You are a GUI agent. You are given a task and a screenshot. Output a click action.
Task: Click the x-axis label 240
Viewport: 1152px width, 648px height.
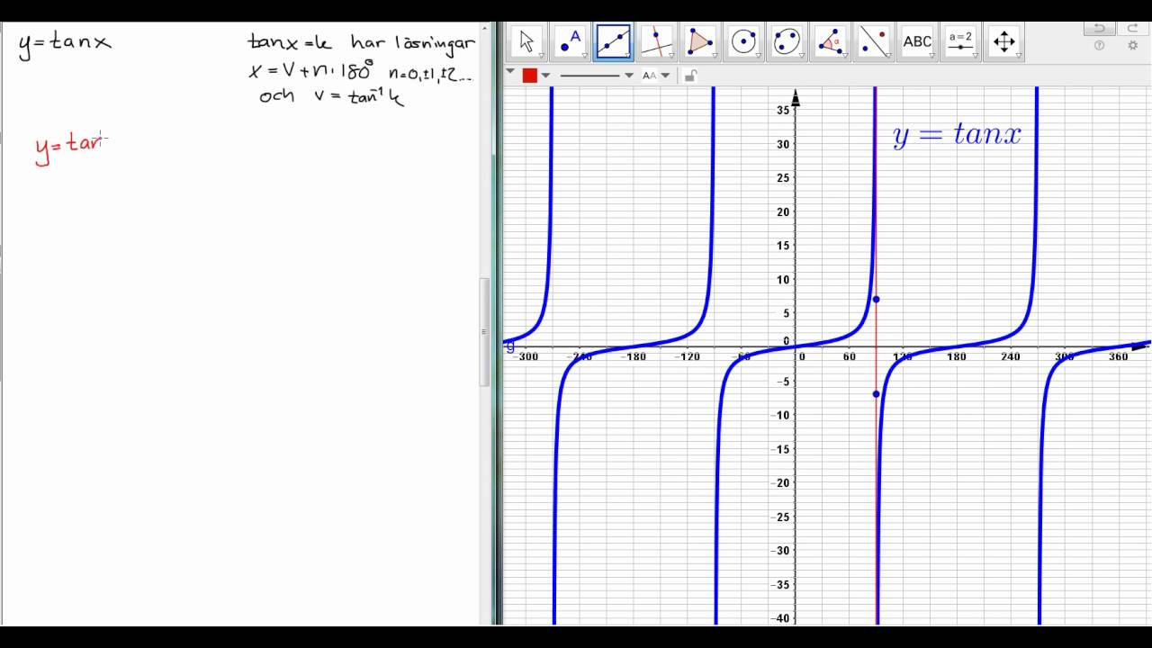1011,357
